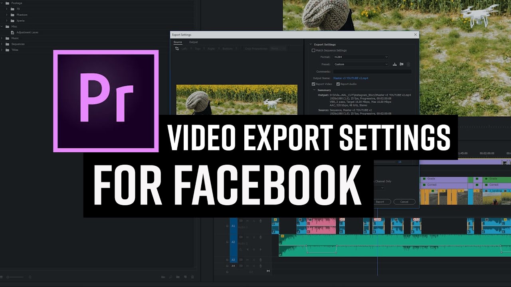Select the Titles bin folder icon
The height and width of the screenshot is (287, 511).
(x=7, y=50)
